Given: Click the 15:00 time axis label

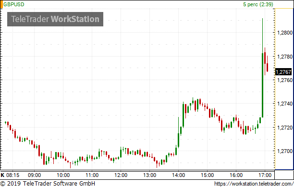Looking at the screenshot, I should pos(208,175).
